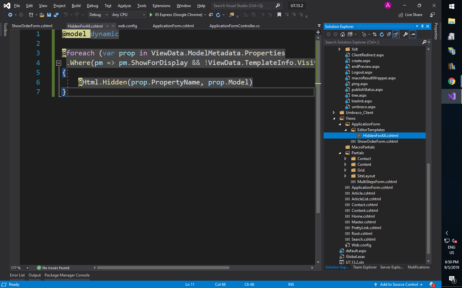The image size is (462, 288).
Task: Click the Home icon in Solution Explorer
Action: pos(343,34)
